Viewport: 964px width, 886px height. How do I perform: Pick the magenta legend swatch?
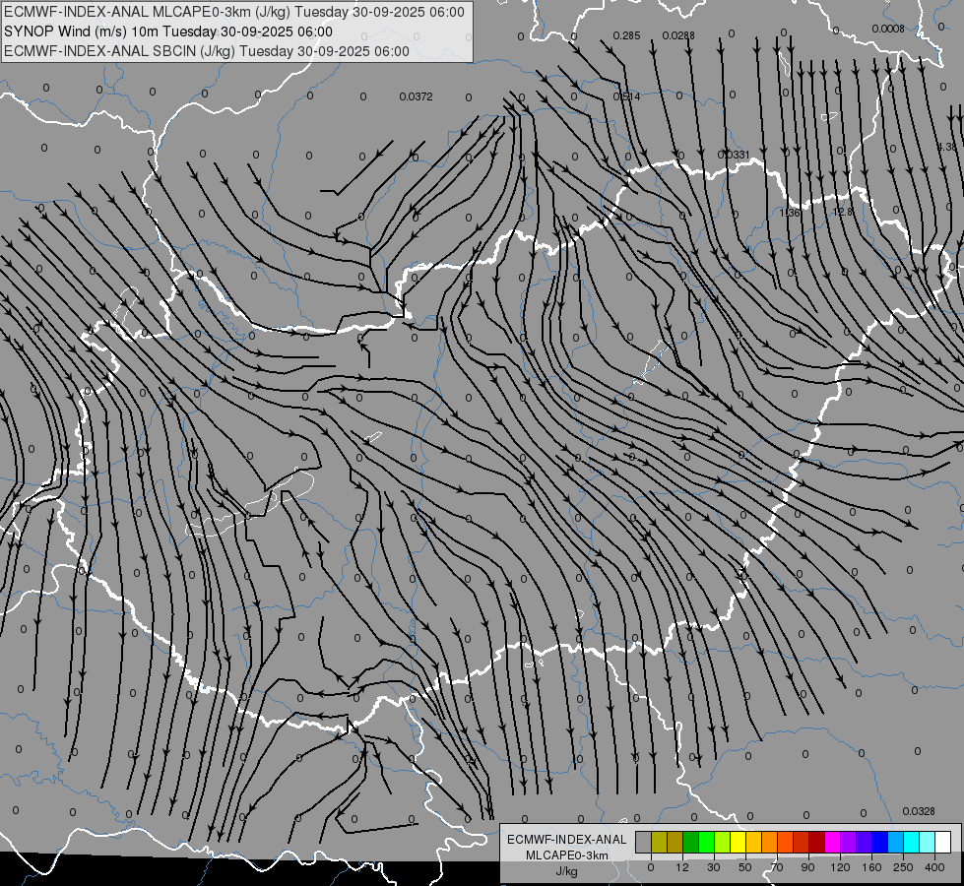832,842
